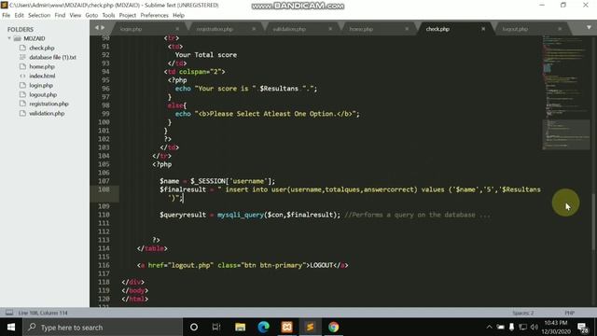Open the Find menu
This screenshot has width=597, height=336.
[x=60, y=15]
